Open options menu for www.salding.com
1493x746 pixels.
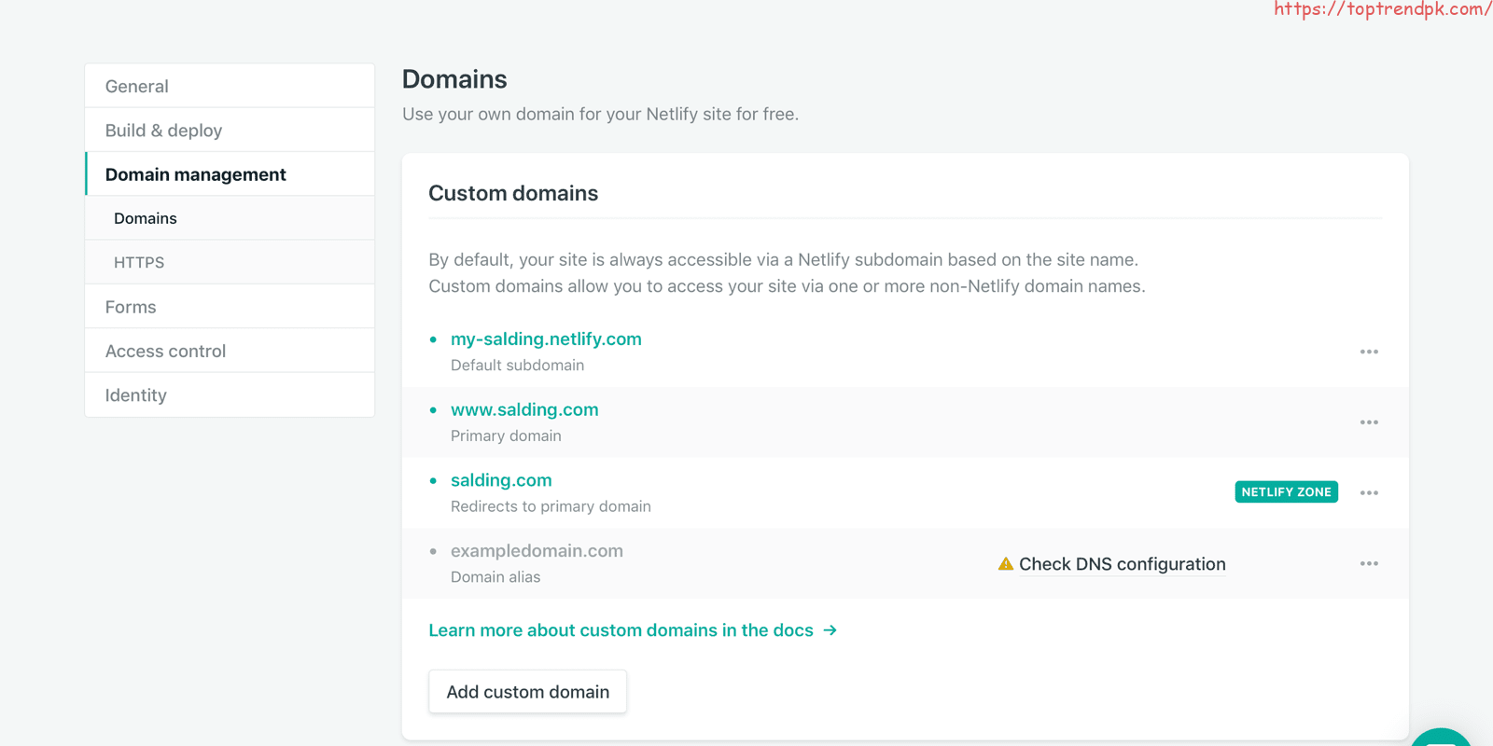pyautogui.click(x=1369, y=422)
